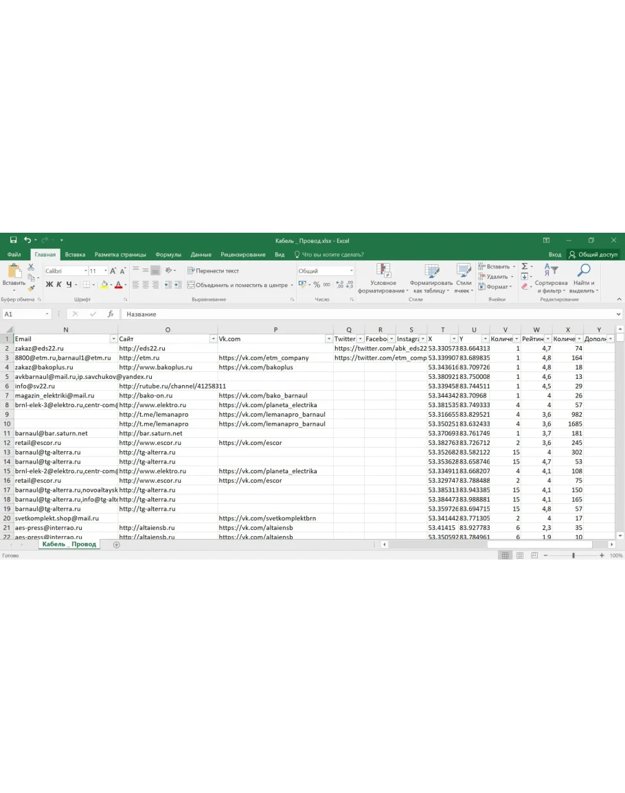Open the Twitter column filter dropdown
Viewport: 625px width, 793px height.
point(361,339)
